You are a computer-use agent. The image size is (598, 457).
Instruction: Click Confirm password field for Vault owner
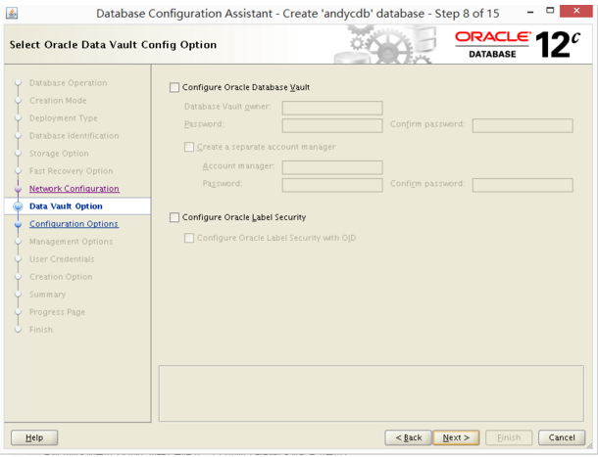[523, 125]
